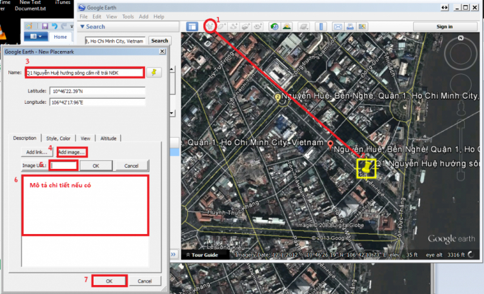Toggle sunlight across the landscape icon
The height and width of the screenshot is (294, 484).
pos(287,26)
